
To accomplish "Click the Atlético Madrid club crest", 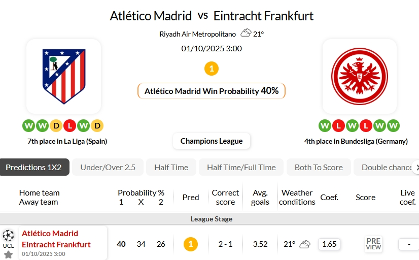I will [x=63, y=76].
